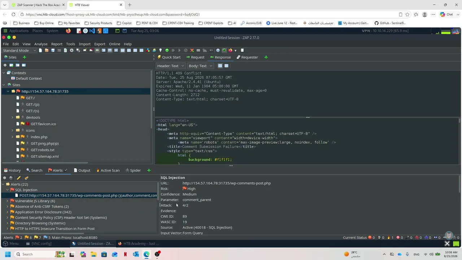This screenshot has height=260, width=462.
Task: Click the broom delete-all-alerts icon
Action: [26, 178]
